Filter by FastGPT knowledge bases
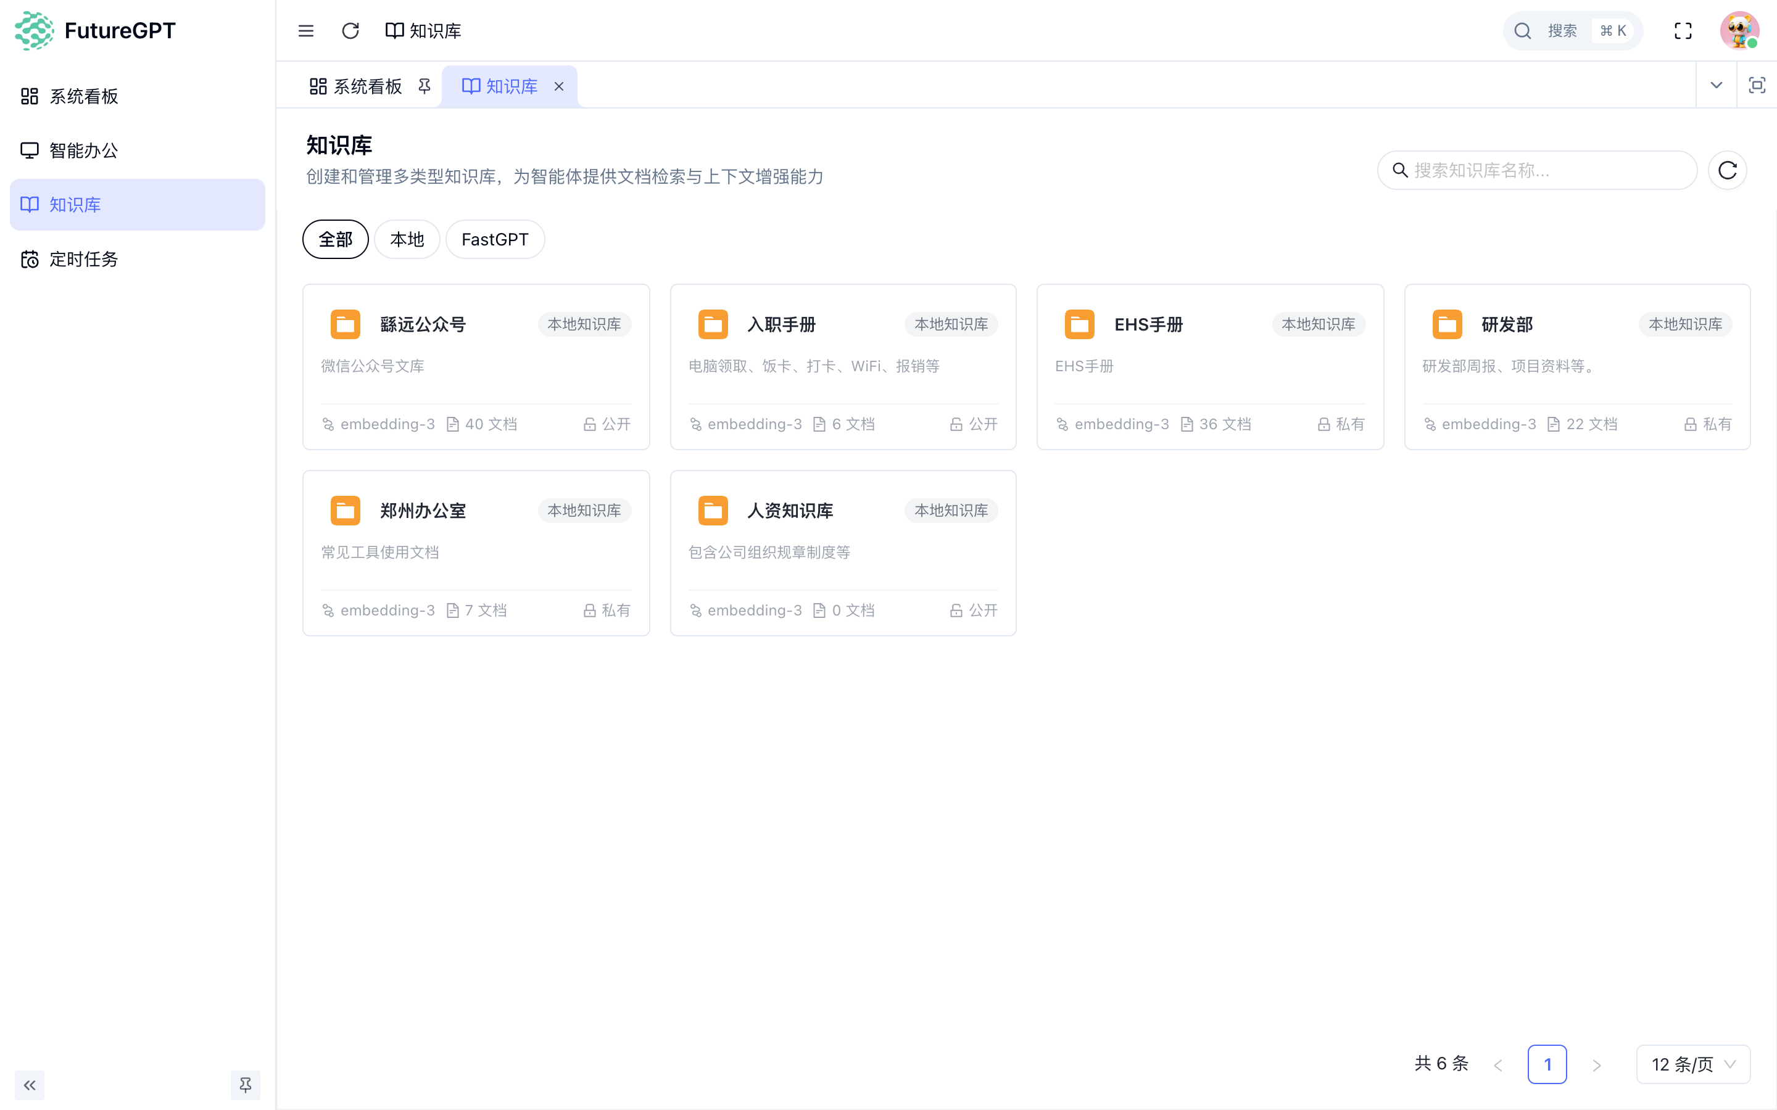Image resolution: width=1777 pixels, height=1110 pixels. [x=495, y=239]
